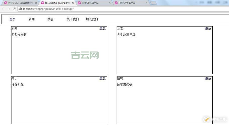
Task: Click the 招聘 box heading
Action: 120,78
